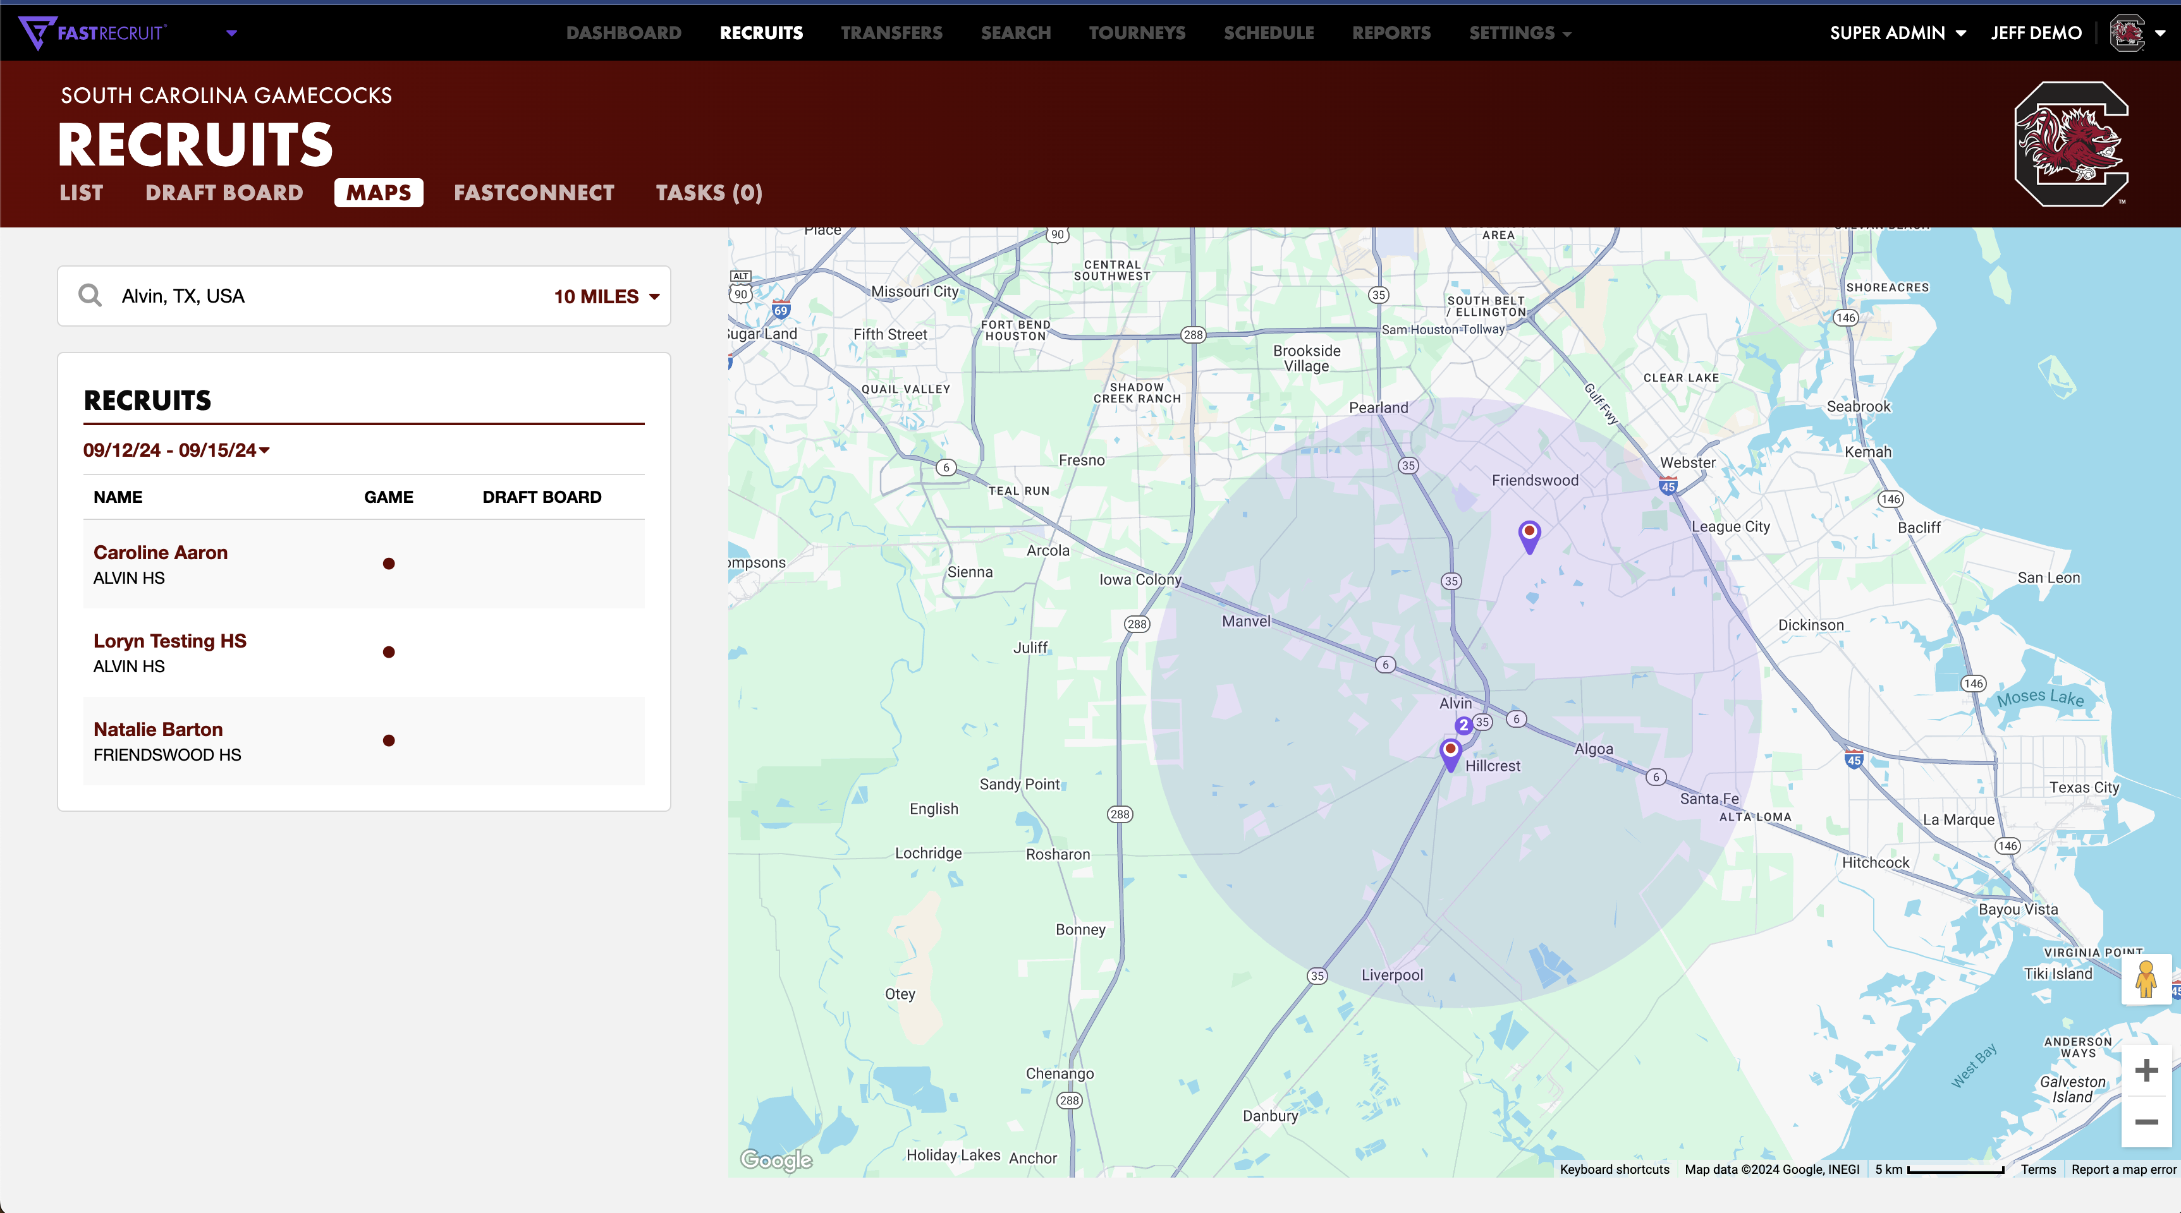Click Natalie Barton's game dot
Image resolution: width=2181 pixels, height=1213 pixels.
click(389, 741)
